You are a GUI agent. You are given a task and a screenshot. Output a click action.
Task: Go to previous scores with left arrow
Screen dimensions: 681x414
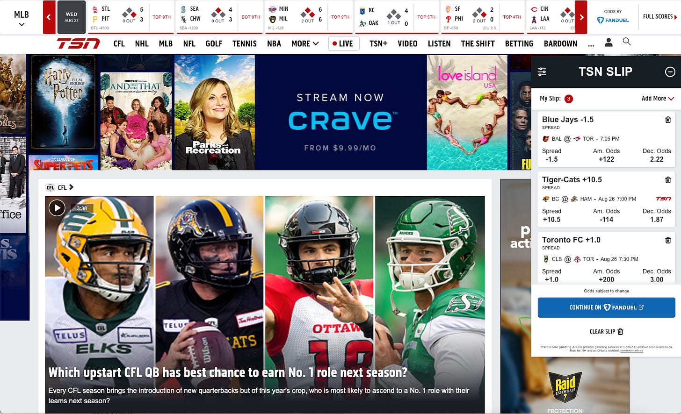pos(49,17)
